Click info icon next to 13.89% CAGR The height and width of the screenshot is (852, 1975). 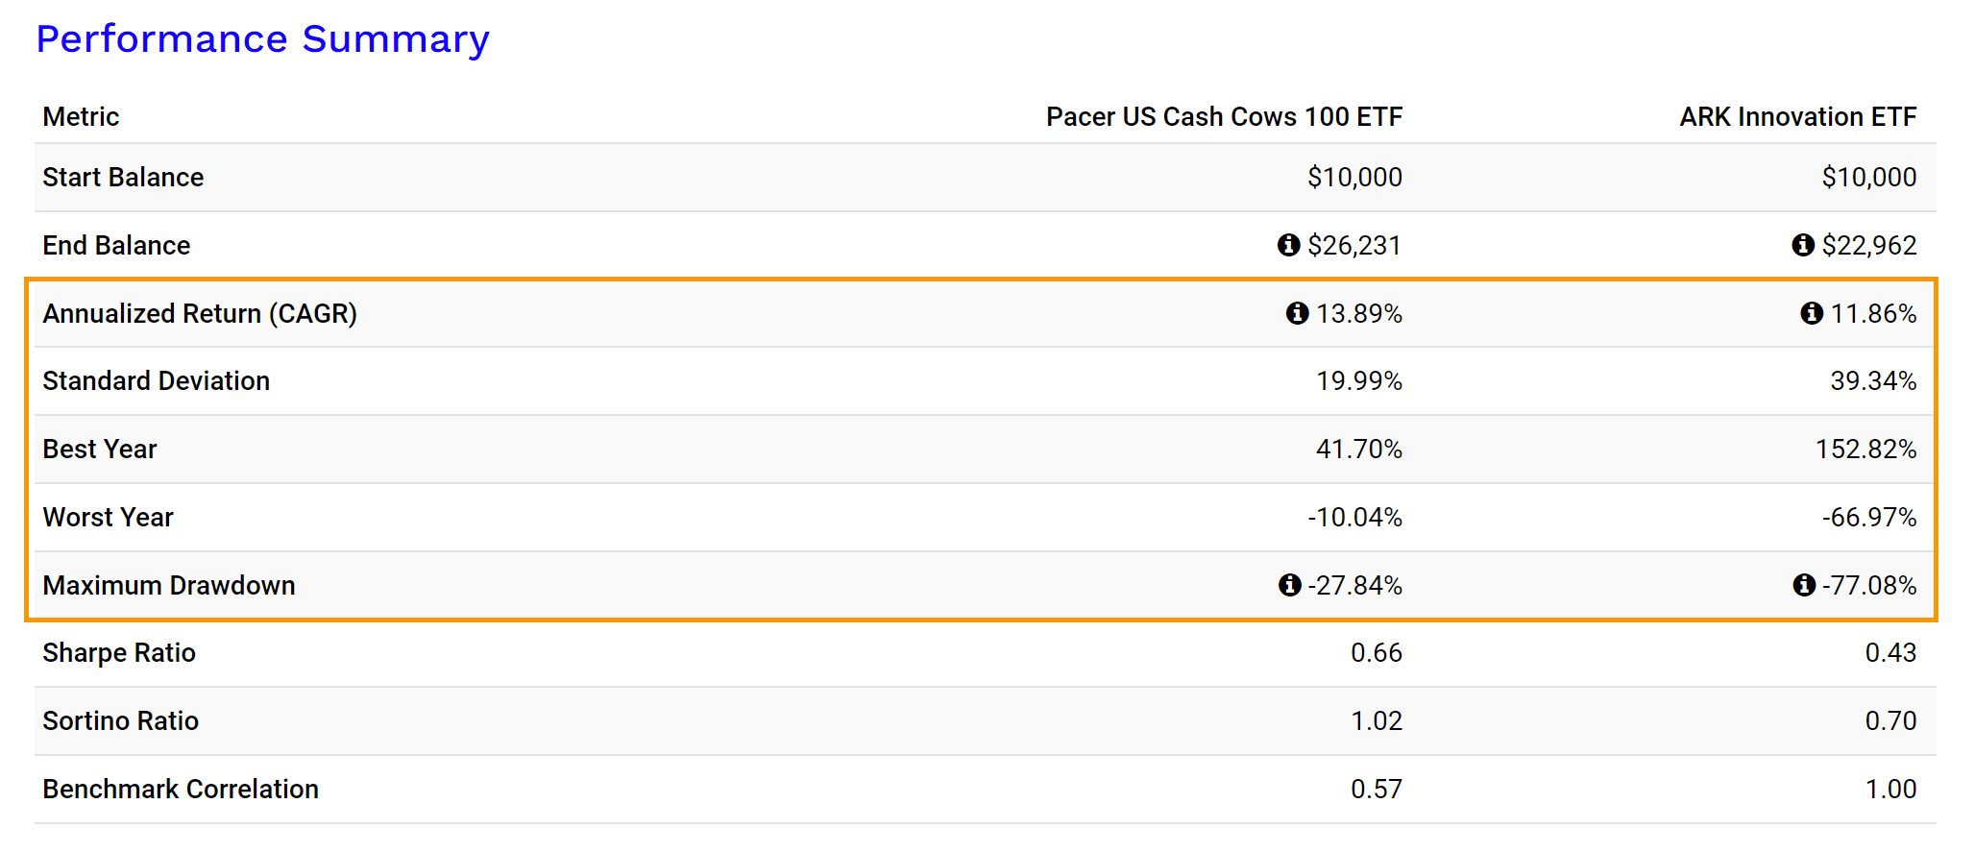(1297, 313)
